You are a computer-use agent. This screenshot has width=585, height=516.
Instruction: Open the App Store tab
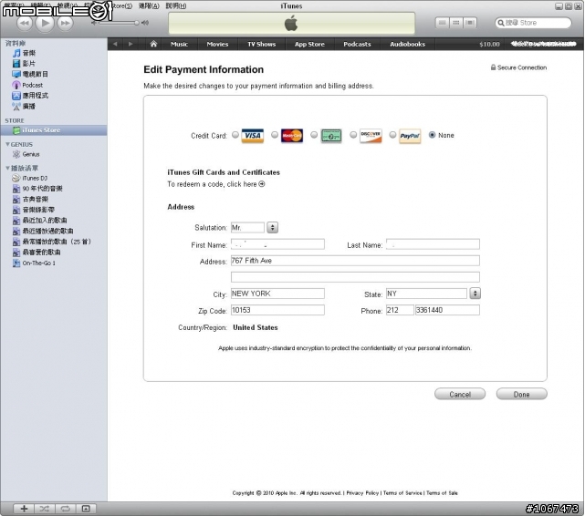click(x=309, y=44)
